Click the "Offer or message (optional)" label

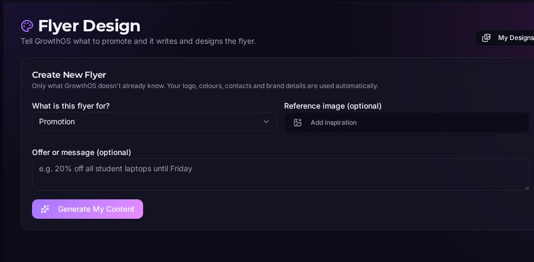[x=81, y=152]
